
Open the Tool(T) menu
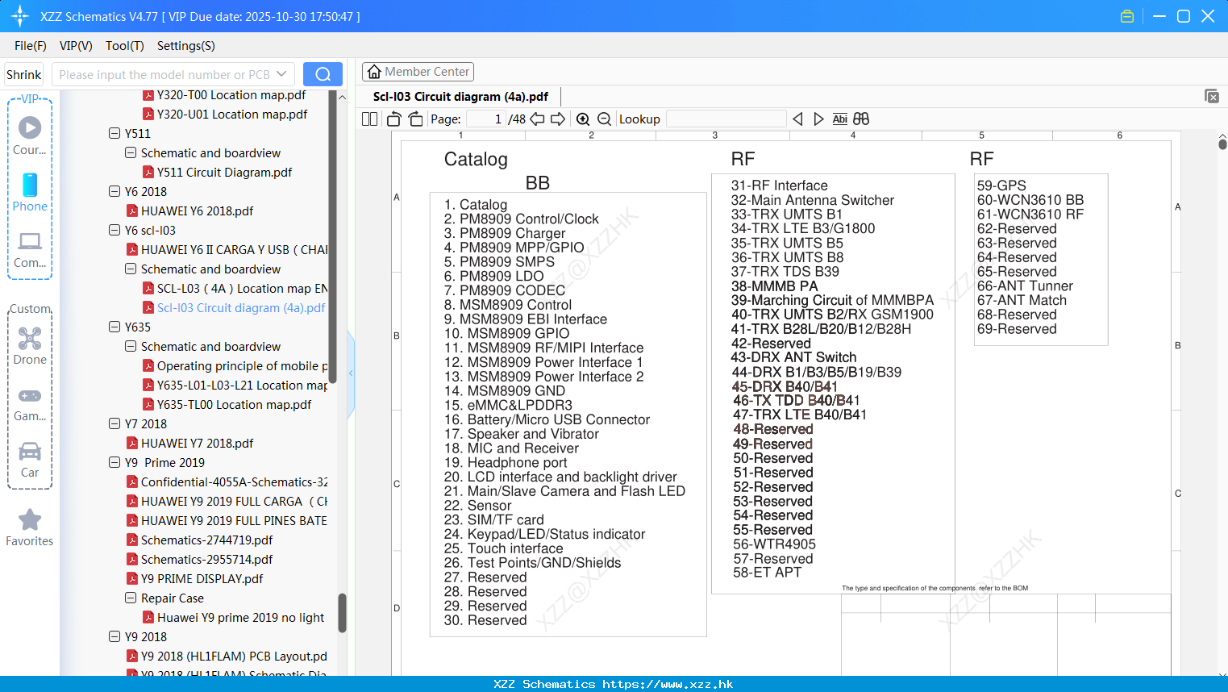click(x=125, y=46)
